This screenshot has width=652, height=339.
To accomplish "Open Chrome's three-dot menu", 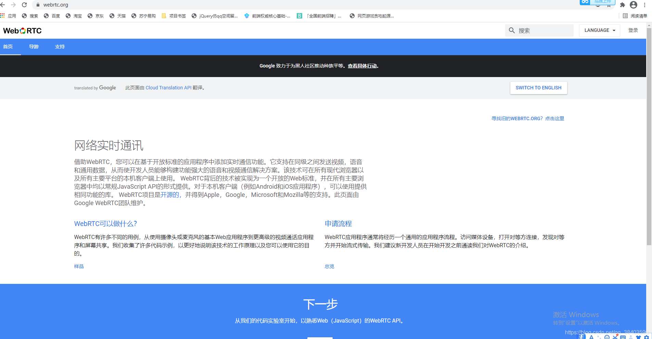I will [x=645, y=5].
